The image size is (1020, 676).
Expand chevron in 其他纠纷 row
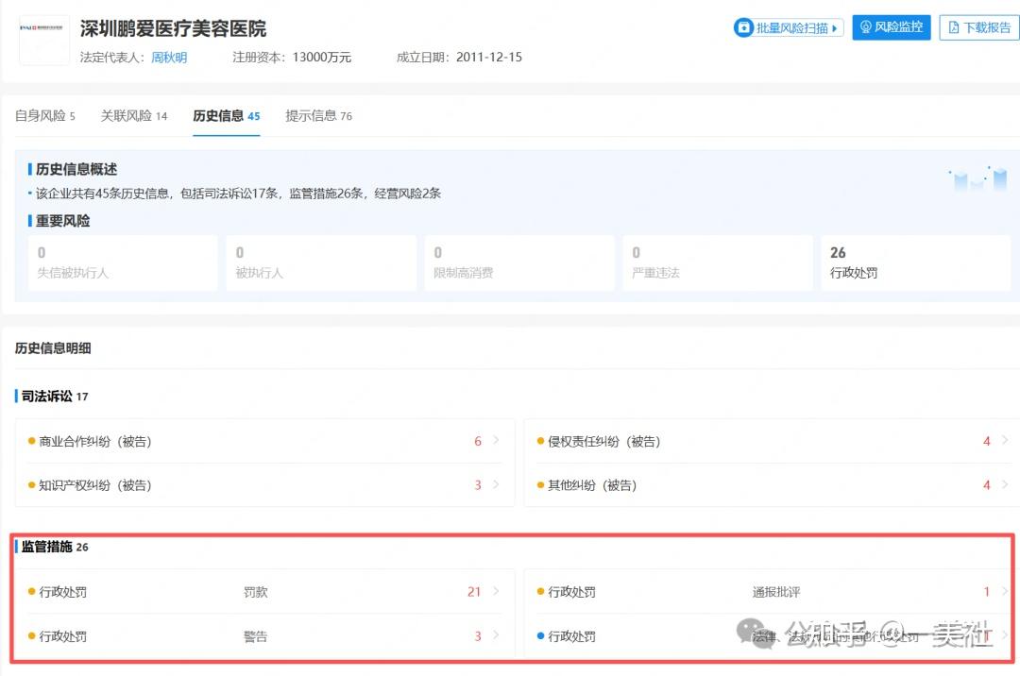point(1005,484)
